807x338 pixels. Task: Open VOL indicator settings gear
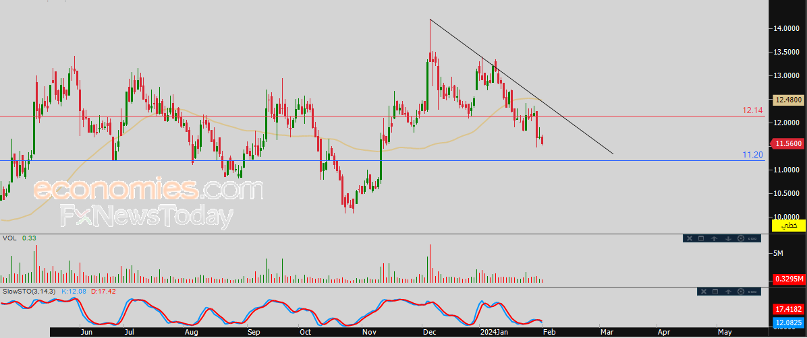point(741,238)
